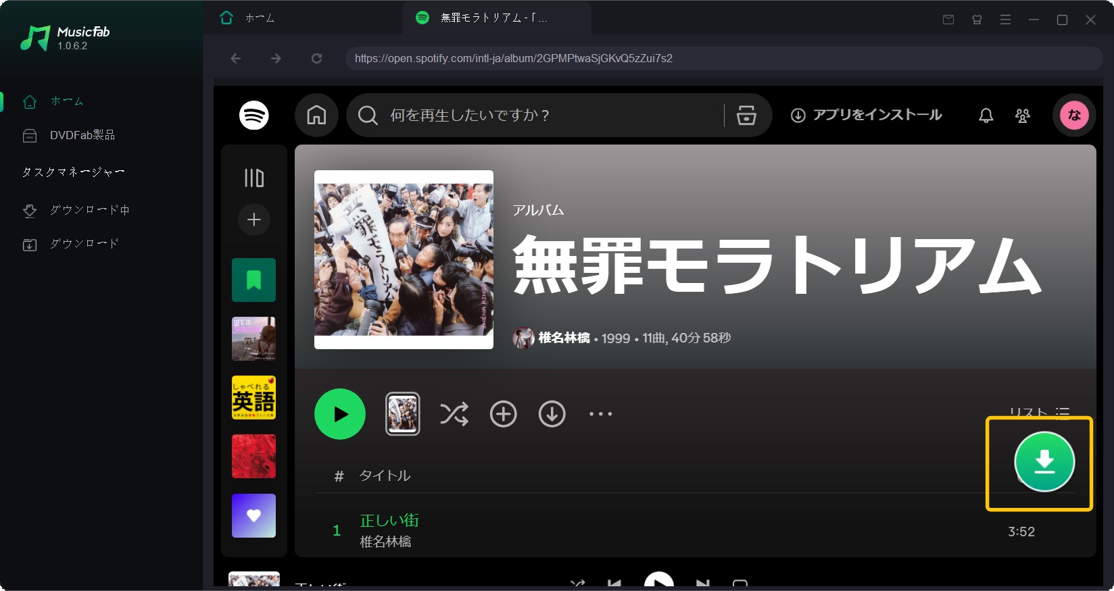The width and height of the screenshot is (1114, 591).
Task: Open the user profile avatar な
Action: coord(1074,115)
